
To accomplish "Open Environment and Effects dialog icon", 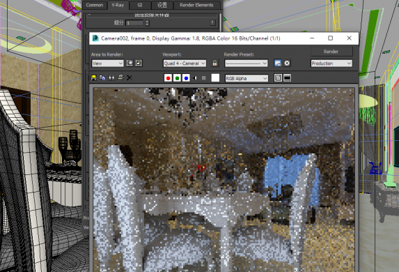I will click(287, 63).
